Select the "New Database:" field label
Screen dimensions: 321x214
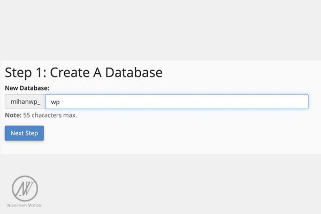[x=27, y=88]
